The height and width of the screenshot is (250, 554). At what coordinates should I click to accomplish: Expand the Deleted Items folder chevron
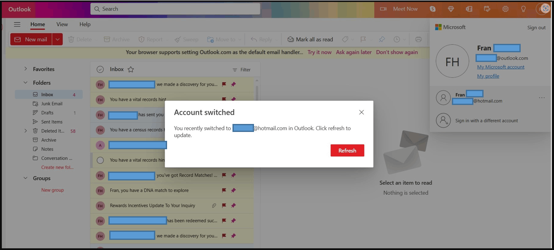tap(25, 131)
